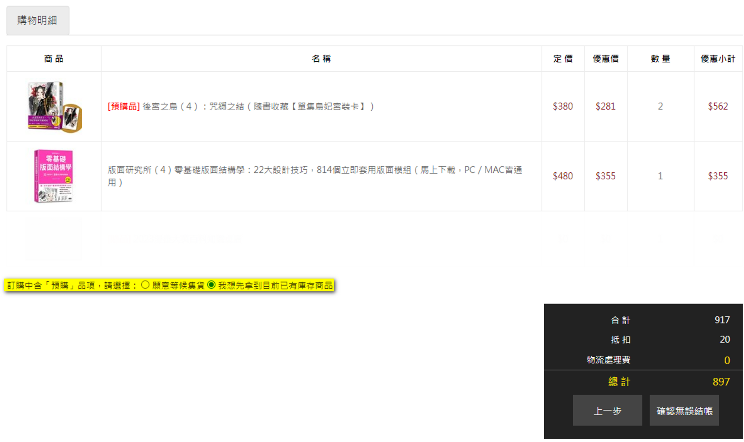
Task: Select the 優惠小計 column header
Action: pos(718,59)
